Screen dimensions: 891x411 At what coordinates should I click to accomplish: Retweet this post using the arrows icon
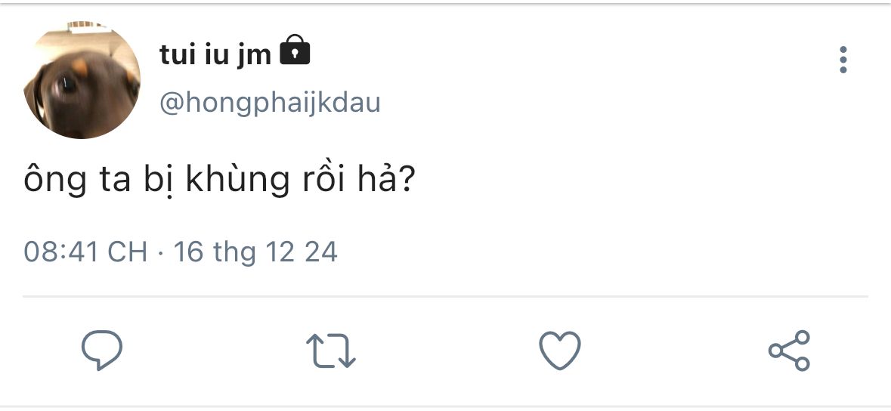tap(330, 351)
